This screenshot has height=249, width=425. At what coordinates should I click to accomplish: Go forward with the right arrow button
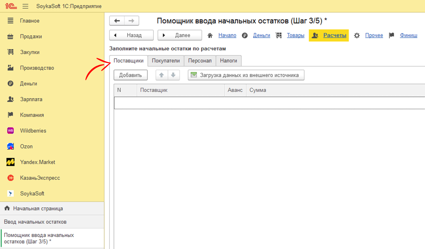click(x=132, y=21)
